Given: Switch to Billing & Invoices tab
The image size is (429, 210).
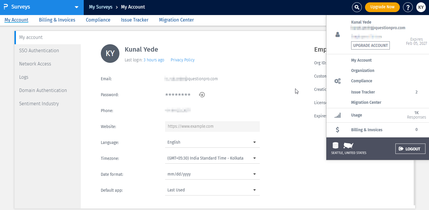Looking at the screenshot, I should pos(57,20).
